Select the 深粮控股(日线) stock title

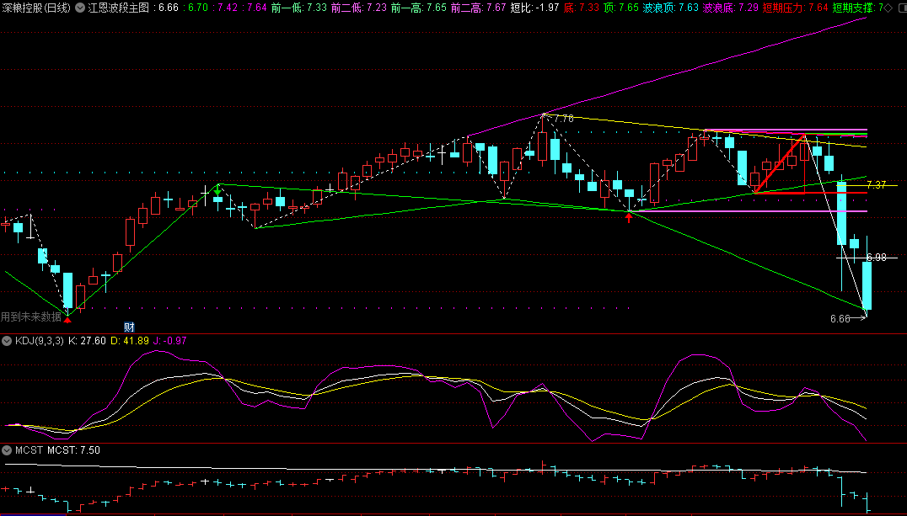click(36, 8)
